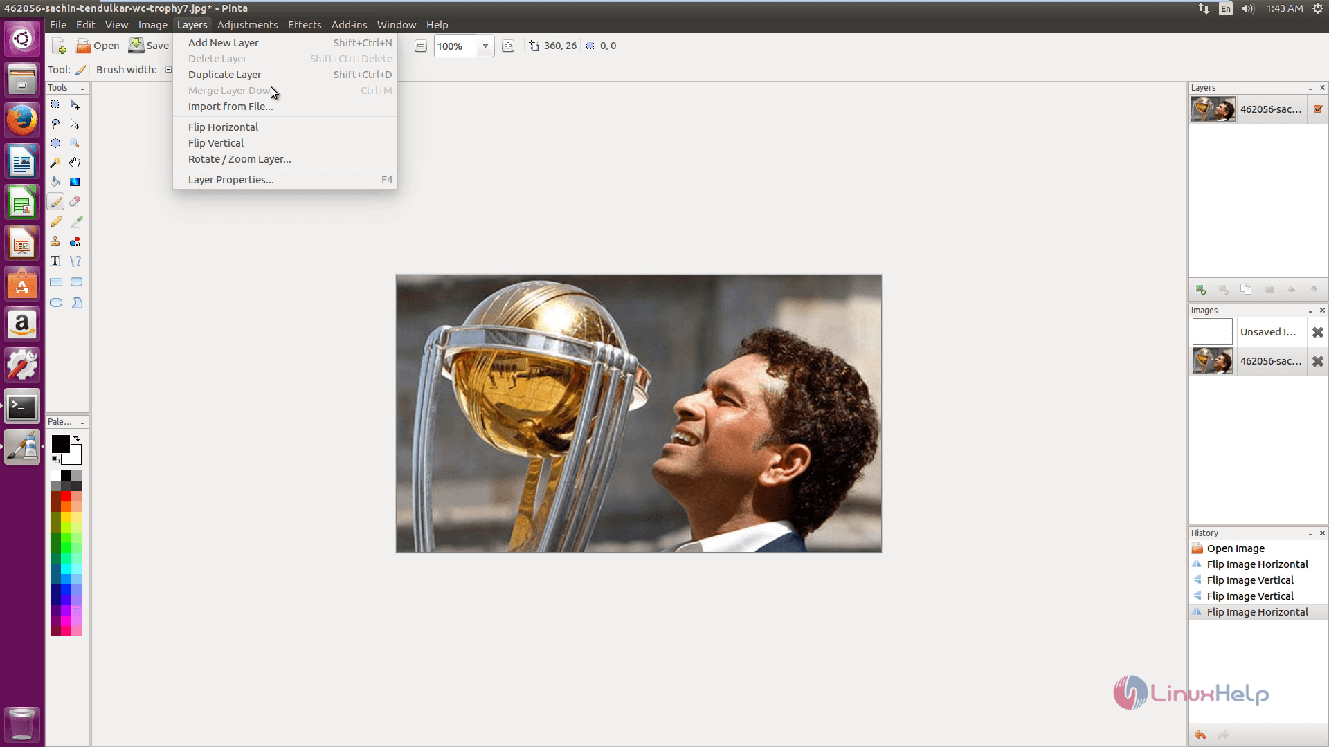Select the Eraser tool

[x=75, y=202]
